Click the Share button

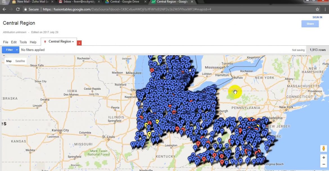pyautogui.click(x=310, y=24)
